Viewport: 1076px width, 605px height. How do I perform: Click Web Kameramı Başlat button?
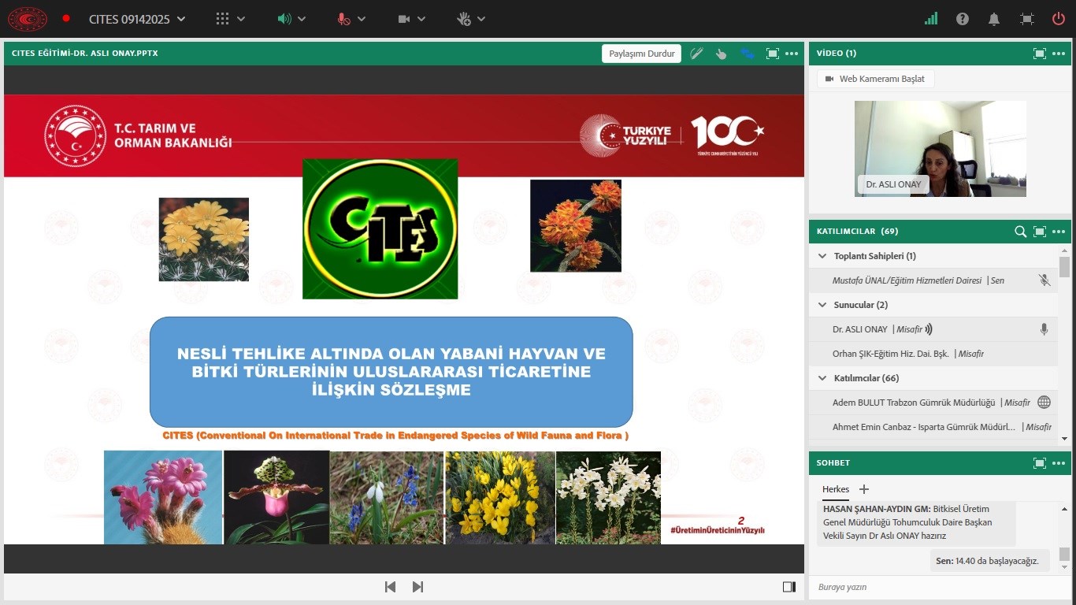[x=876, y=79]
